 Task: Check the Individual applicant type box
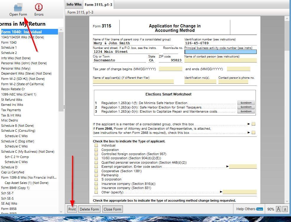[96, 145]
